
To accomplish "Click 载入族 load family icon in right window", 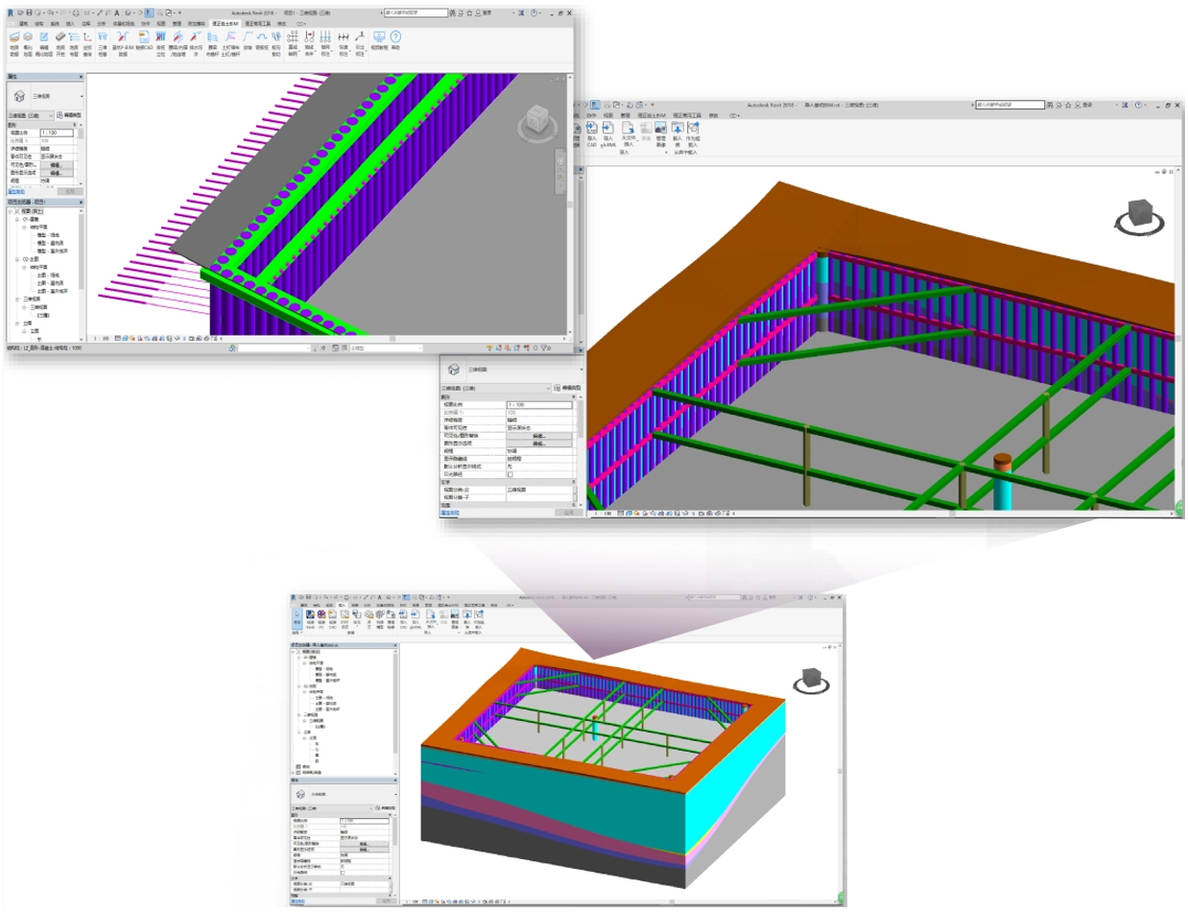I will tap(676, 130).
